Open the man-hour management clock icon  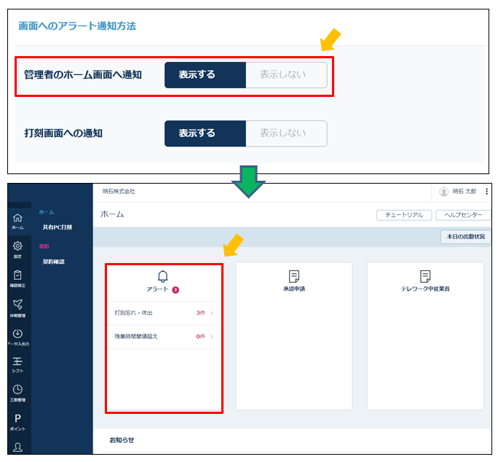[17, 390]
